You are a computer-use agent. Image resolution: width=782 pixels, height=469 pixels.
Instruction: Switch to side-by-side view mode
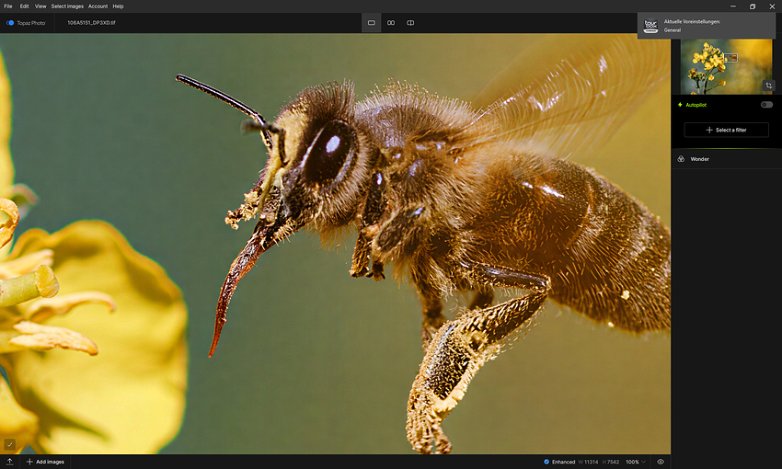391,23
